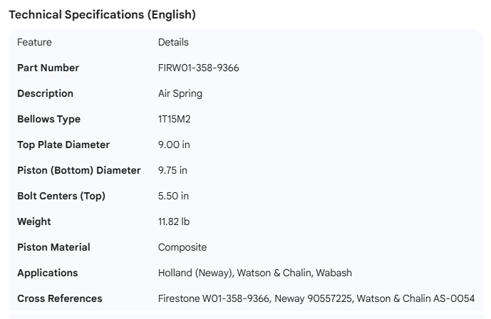491x319 pixels.
Task: Click the Technical Specifications (English) heading
Action: tap(102, 14)
